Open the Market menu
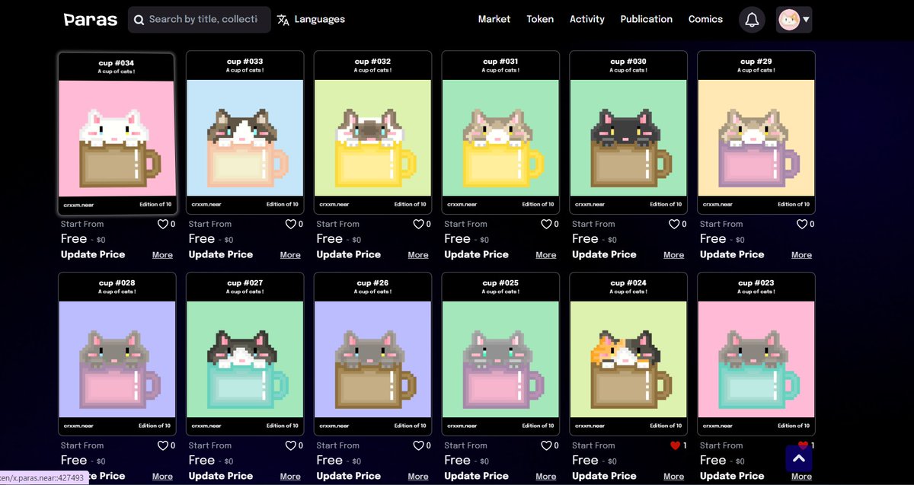Image resolution: width=914 pixels, height=485 pixels. (494, 19)
